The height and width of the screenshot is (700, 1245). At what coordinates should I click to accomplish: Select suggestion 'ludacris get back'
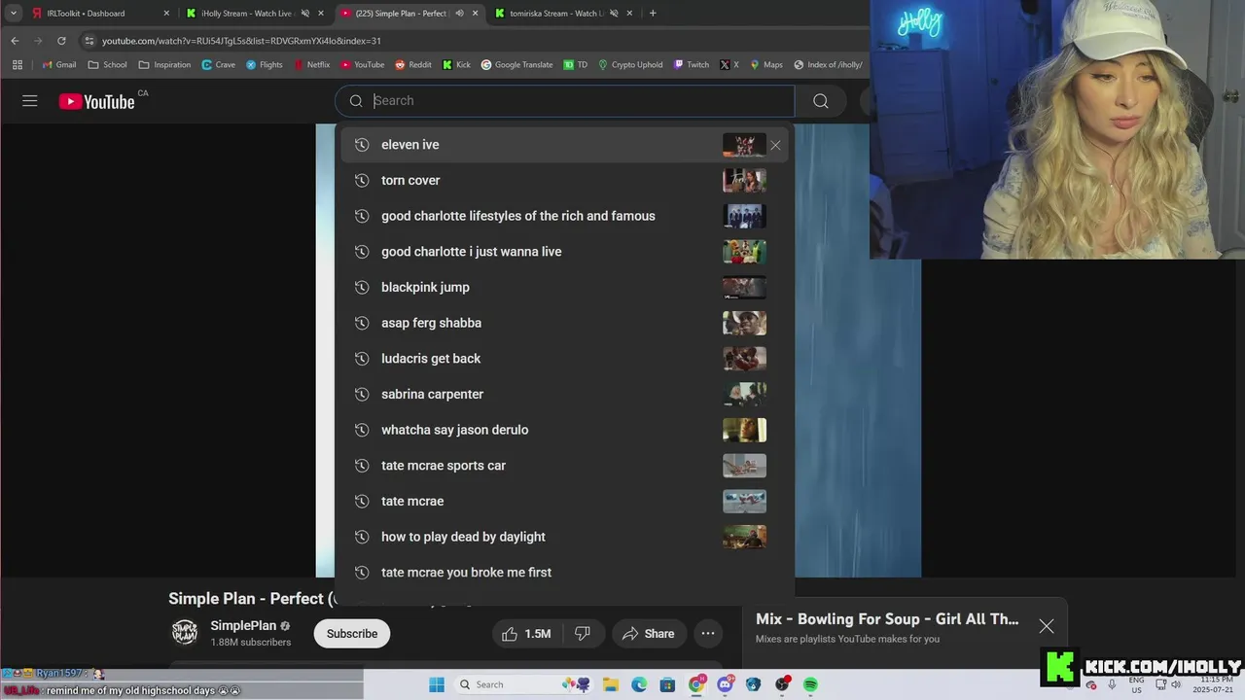pos(564,359)
